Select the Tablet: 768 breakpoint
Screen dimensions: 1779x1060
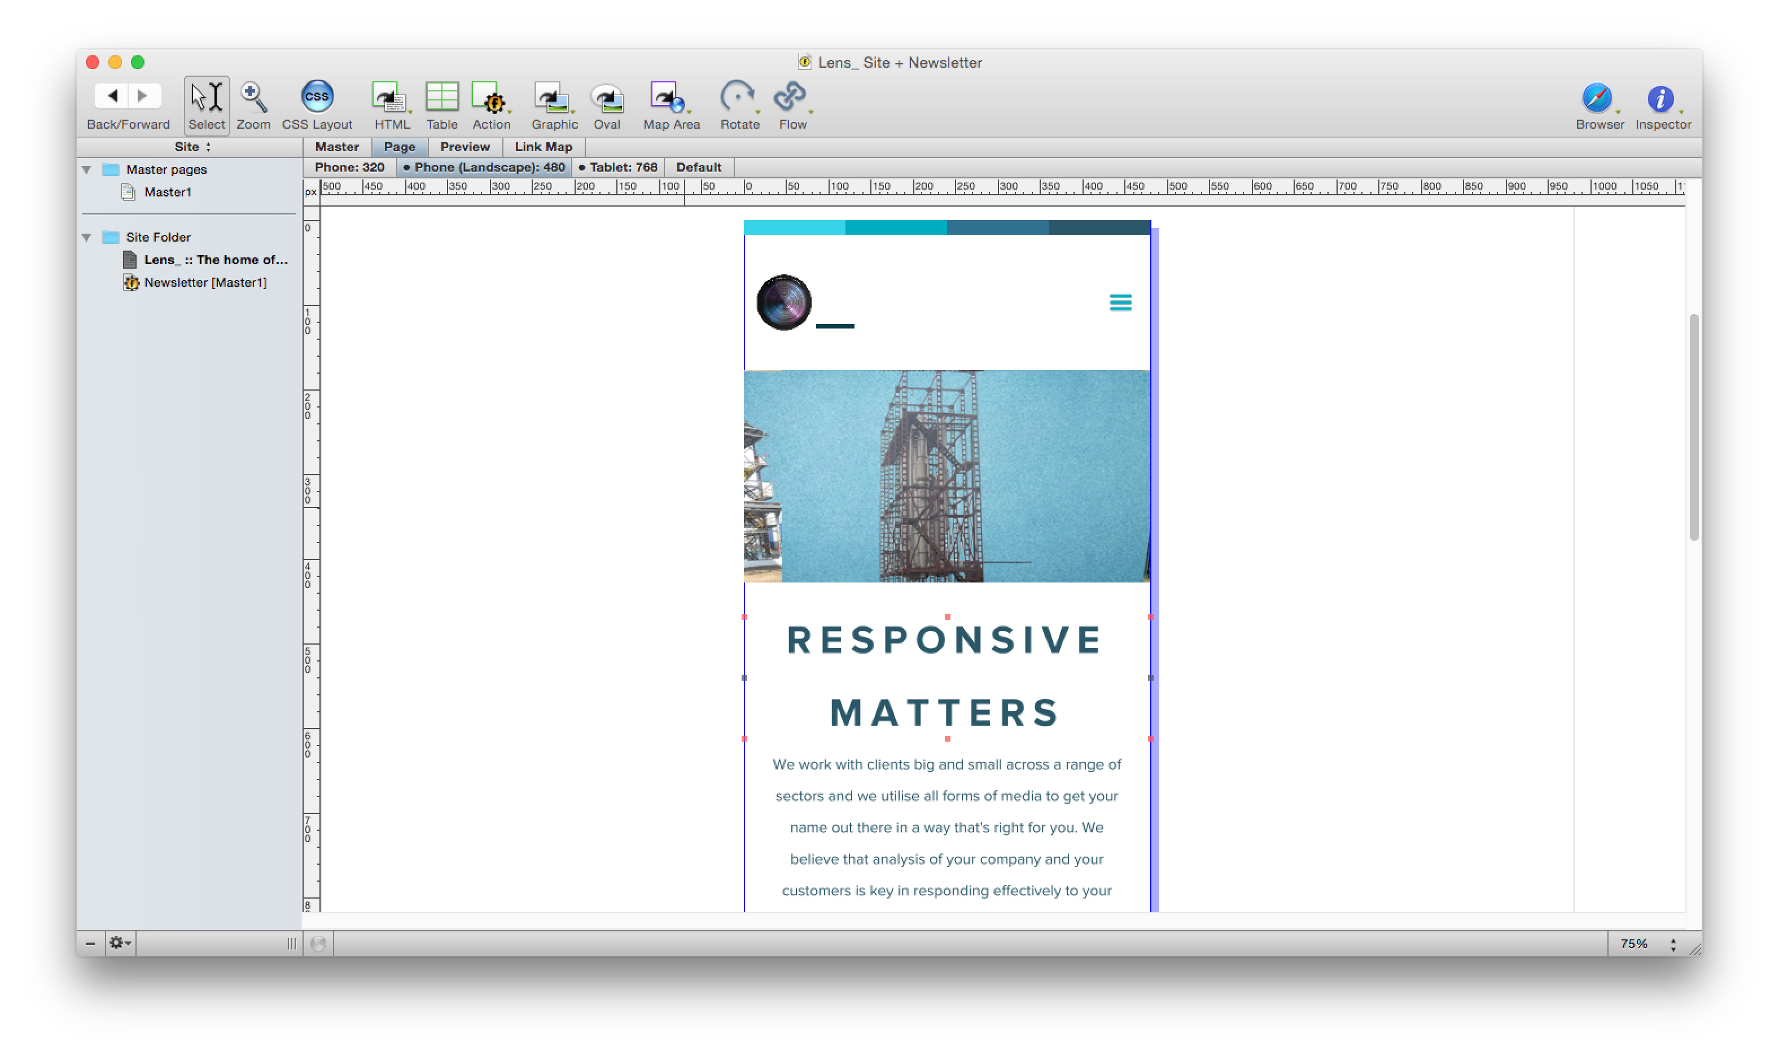[618, 167]
